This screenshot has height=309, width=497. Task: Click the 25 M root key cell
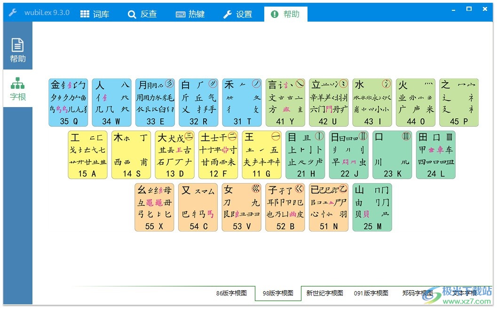(x=372, y=207)
